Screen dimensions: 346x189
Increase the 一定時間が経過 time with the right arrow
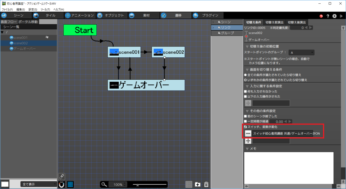coord(290,122)
